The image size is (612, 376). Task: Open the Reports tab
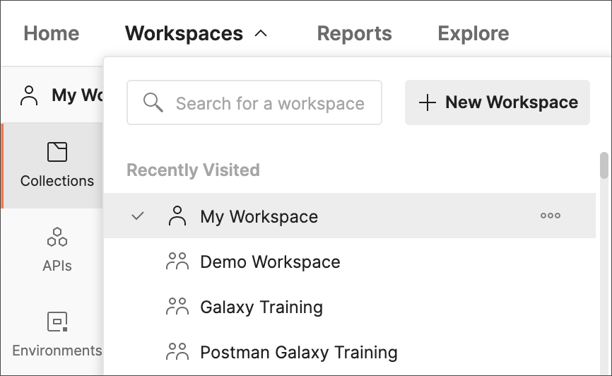point(354,34)
